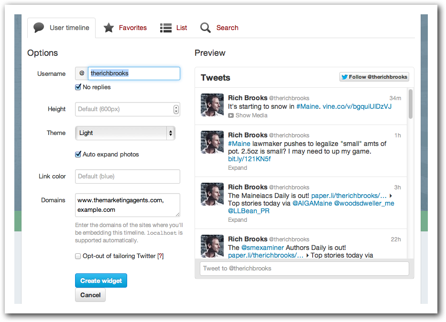Click the 1h timestamp on the lawmaker tweet

tap(398, 135)
